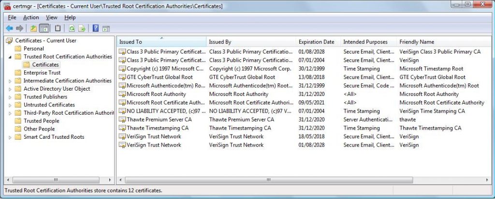
Task: Click certificate icon for GTE CyberTrust Global Root
Action: pos(122,77)
